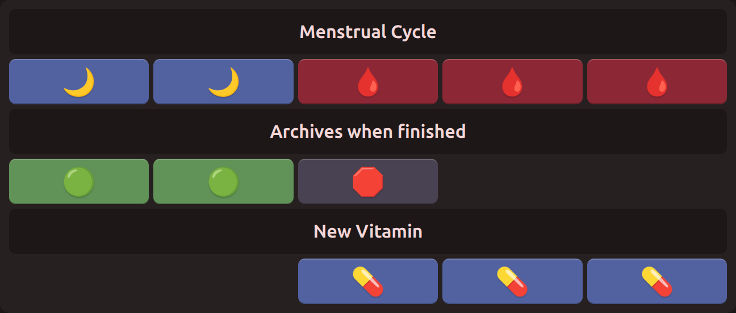Viewport: 736px width, 313px height.
Task: Click the first crescent moon tile
Action: pyautogui.click(x=79, y=82)
